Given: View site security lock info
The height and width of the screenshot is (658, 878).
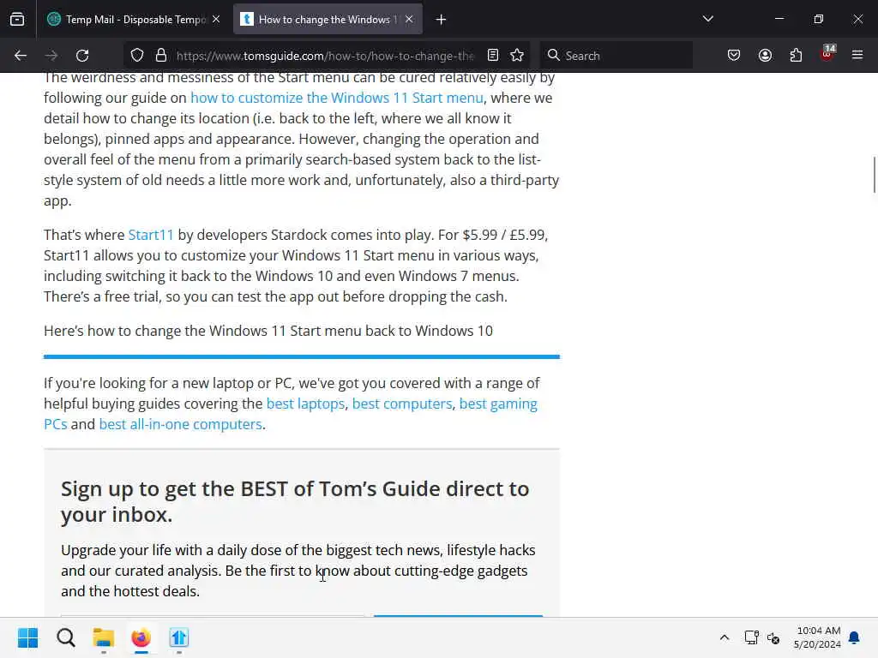Looking at the screenshot, I should tap(161, 55).
